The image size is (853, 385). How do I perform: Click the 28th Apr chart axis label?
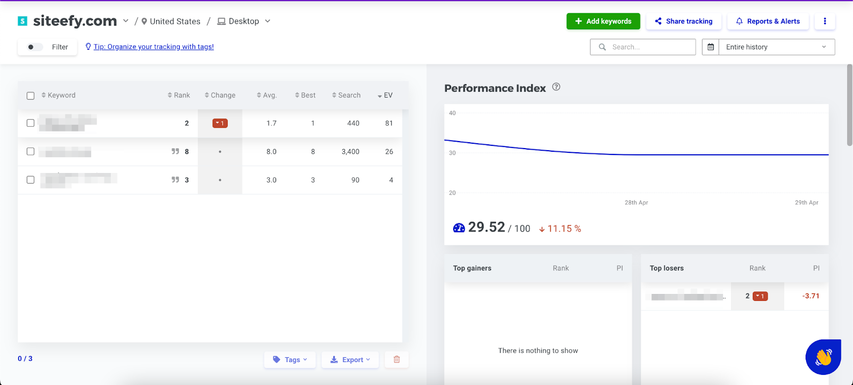click(x=637, y=202)
